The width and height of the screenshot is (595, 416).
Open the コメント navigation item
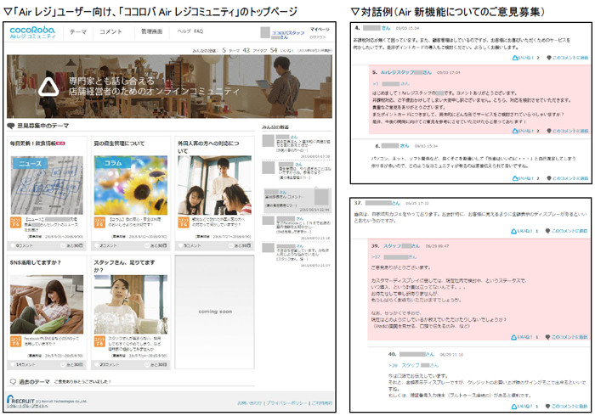click(x=110, y=31)
